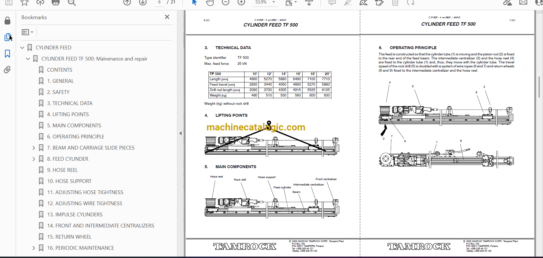
Task: Expand 7. BEAM AND CARRIAGE SLIDE PIECES
Action: coord(34,148)
